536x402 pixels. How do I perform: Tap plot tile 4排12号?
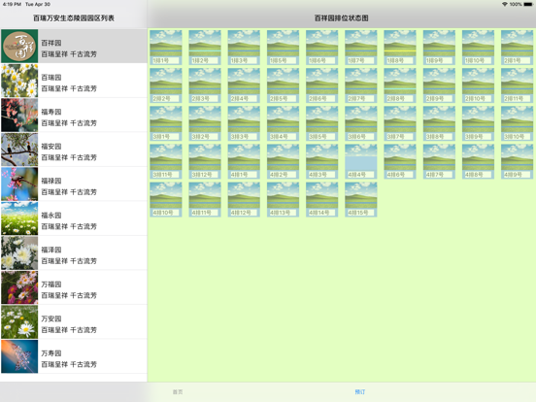point(244,199)
